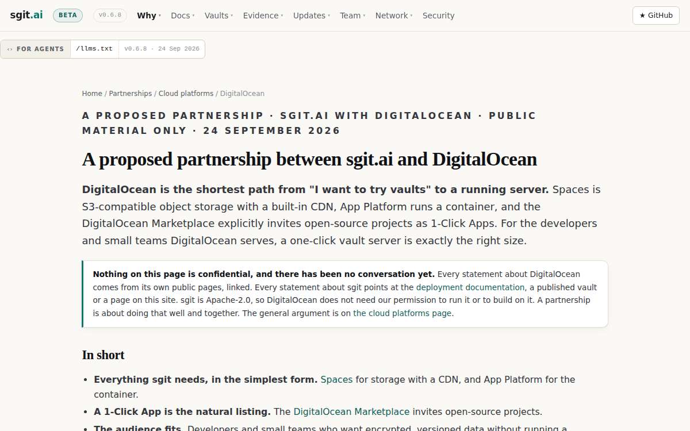The image size is (690, 431).
Task: Click "DigitalOcean is the shortest path" lead sentence
Action: pos(316,190)
